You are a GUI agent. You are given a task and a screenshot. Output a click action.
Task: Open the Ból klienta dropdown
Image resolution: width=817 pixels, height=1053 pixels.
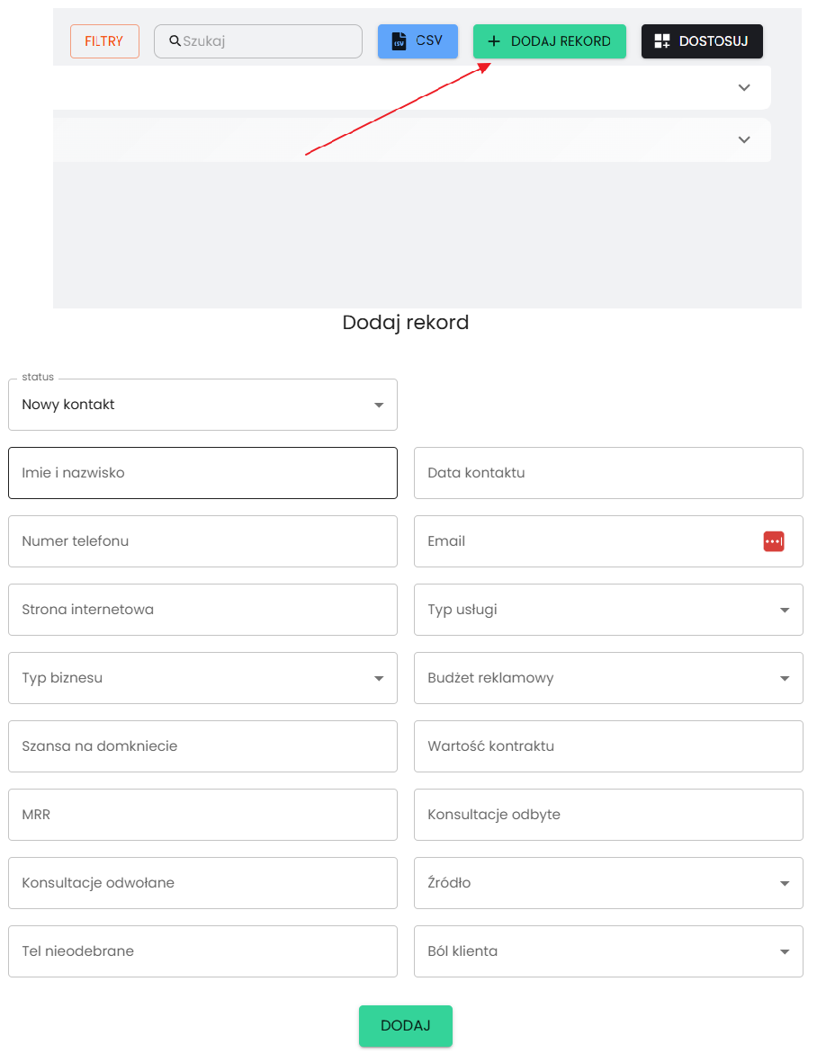click(x=608, y=951)
